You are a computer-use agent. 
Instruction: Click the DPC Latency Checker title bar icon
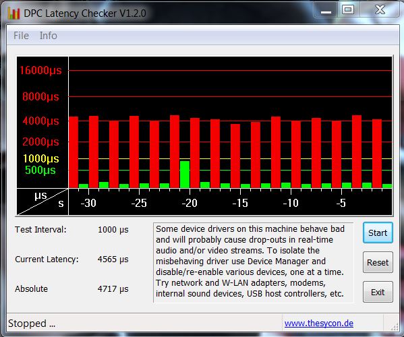[13, 13]
